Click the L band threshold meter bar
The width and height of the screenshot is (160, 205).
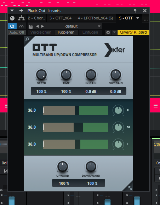click(x=75, y=144)
